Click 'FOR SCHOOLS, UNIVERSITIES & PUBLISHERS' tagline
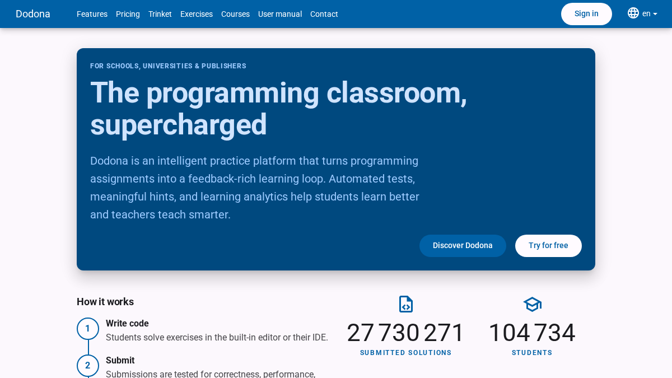The image size is (672, 378). pyautogui.click(x=168, y=66)
